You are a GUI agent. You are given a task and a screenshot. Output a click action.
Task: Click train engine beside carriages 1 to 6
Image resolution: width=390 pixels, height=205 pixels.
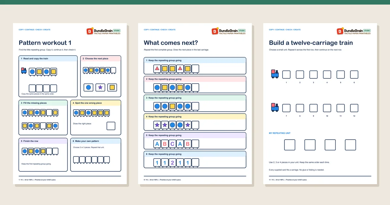click(x=275, y=74)
